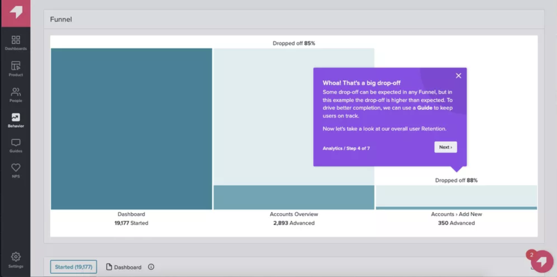Click the info icon beside Dashboard
This screenshot has height=277, width=557.
click(x=151, y=267)
